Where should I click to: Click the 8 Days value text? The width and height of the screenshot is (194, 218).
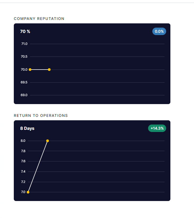pos(27,129)
